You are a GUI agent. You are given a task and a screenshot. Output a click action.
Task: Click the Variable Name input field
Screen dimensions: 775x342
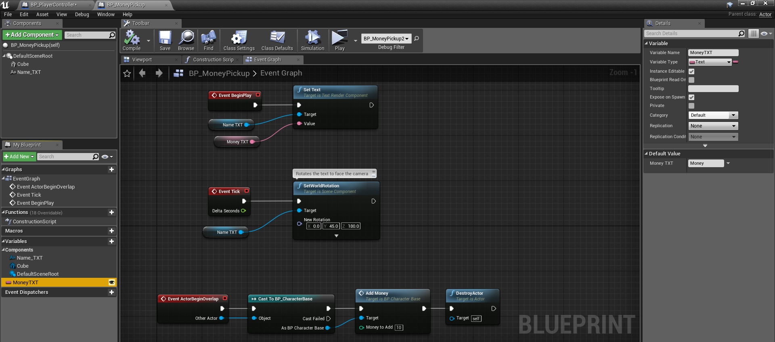point(713,53)
